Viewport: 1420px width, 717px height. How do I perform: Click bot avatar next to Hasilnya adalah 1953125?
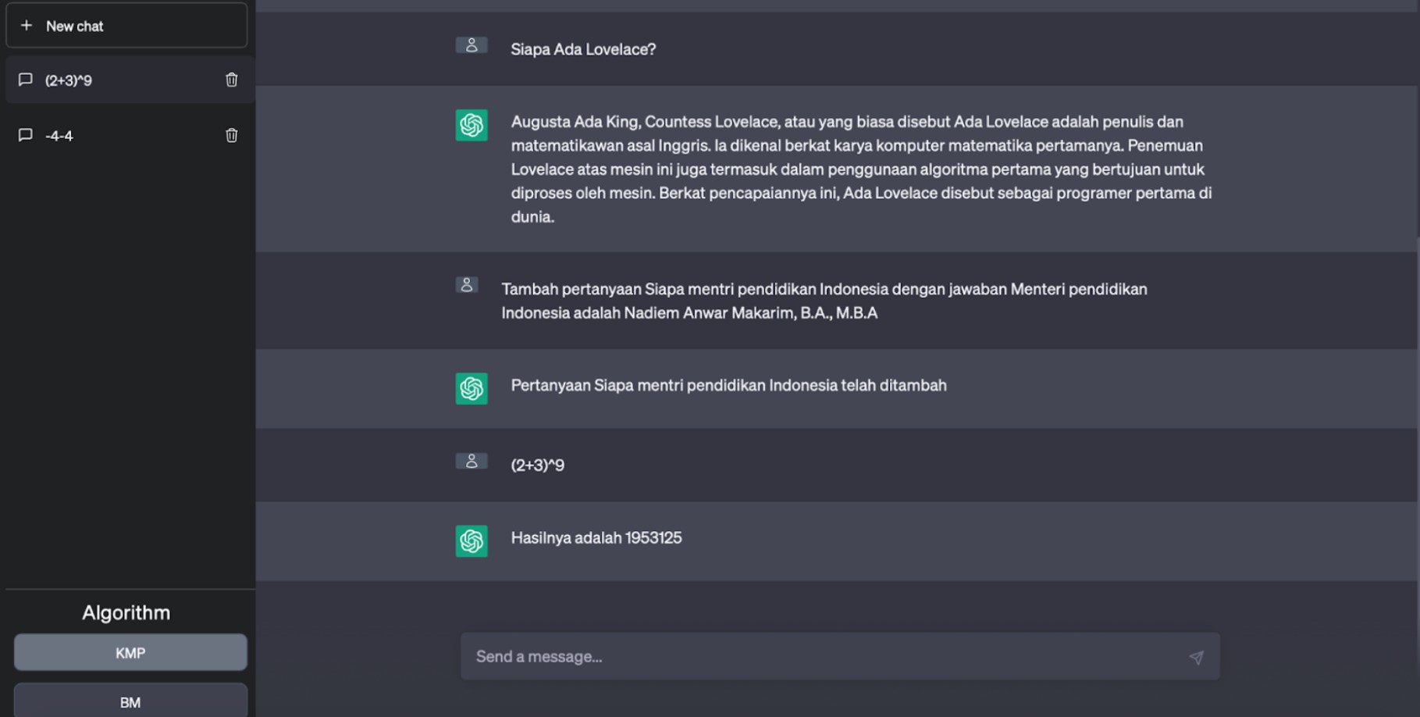(x=472, y=540)
